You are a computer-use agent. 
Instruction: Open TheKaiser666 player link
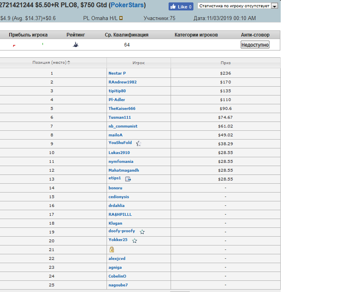[x=122, y=108]
